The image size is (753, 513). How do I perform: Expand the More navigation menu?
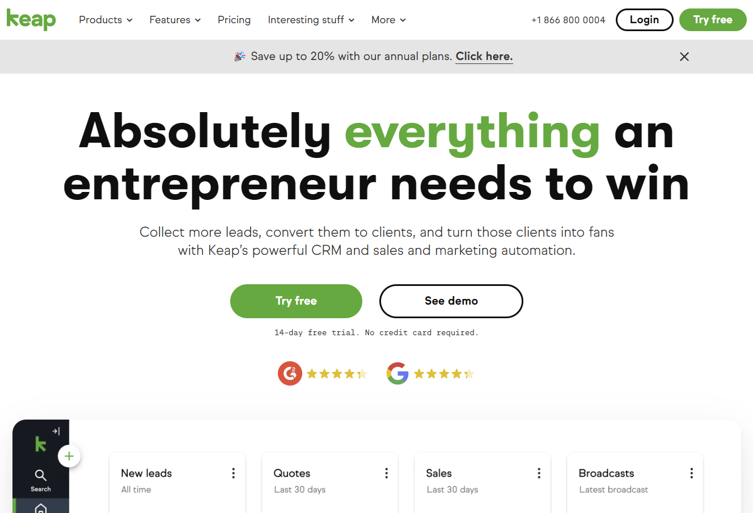click(388, 20)
